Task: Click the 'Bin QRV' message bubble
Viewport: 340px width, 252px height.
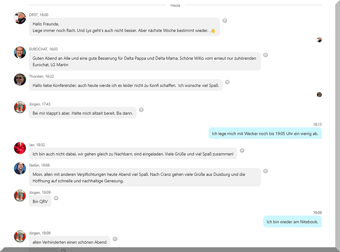Action: tap(40, 201)
